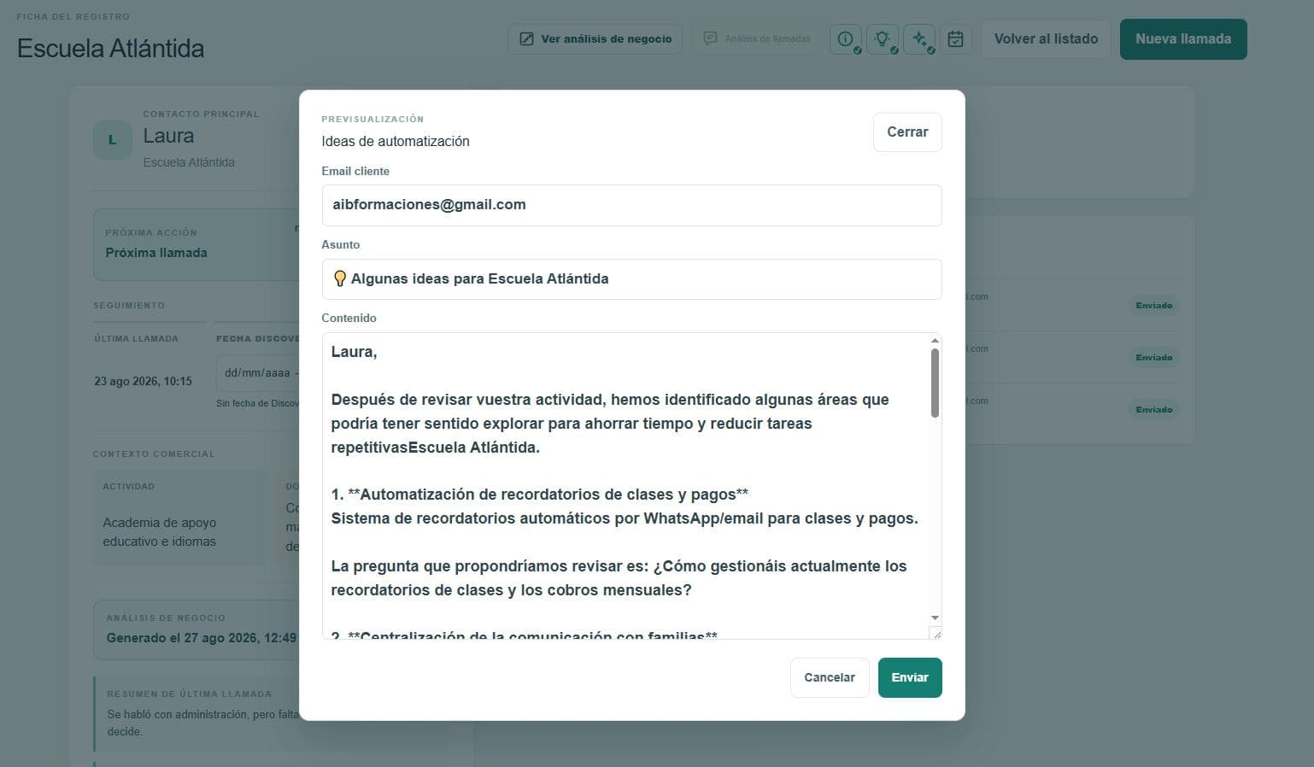
Task: Click the Laura contact name in the record card
Action: tap(168, 136)
